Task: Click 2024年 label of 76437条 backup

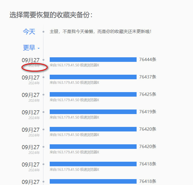Action: (x=34, y=83)
